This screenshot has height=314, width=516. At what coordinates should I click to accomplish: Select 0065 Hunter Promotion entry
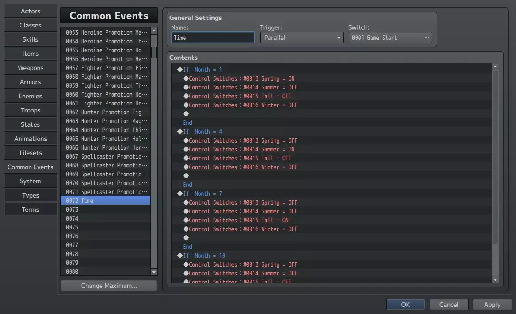pos(106,139)
